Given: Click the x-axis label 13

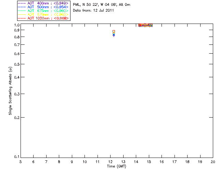Looking at the screenshot, I should [123, 162].
